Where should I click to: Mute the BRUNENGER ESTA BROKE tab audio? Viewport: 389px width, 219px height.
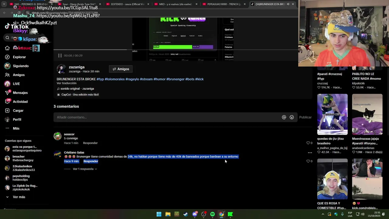pyautogui.click(x=288, y=4)
